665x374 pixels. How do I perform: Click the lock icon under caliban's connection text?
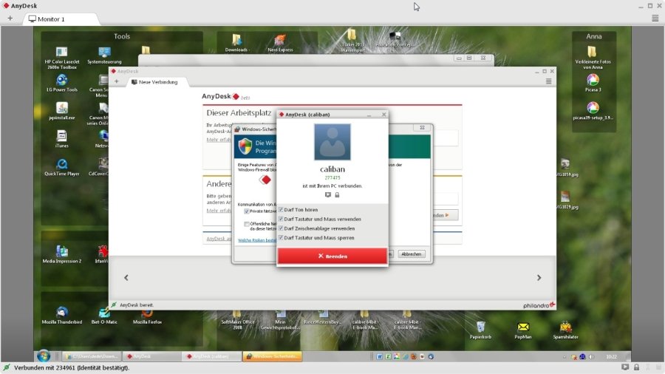coord(337,194)
